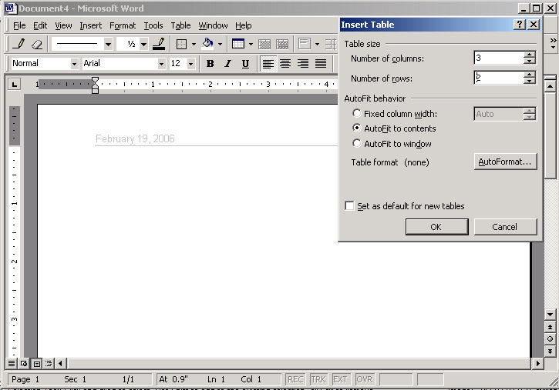Check Set as default for new tables

pos(350,206)
